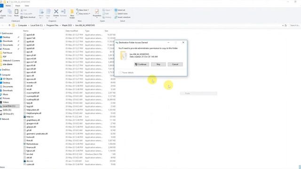Click Cancel in the Access Denied dialog
The height and width of the screenshot is (169, 301).
175,64
